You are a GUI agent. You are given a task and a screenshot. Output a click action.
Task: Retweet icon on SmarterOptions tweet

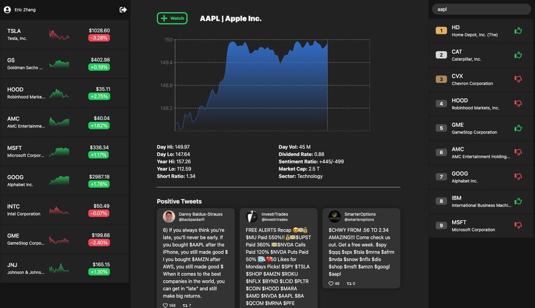click(x=349, y=283)
